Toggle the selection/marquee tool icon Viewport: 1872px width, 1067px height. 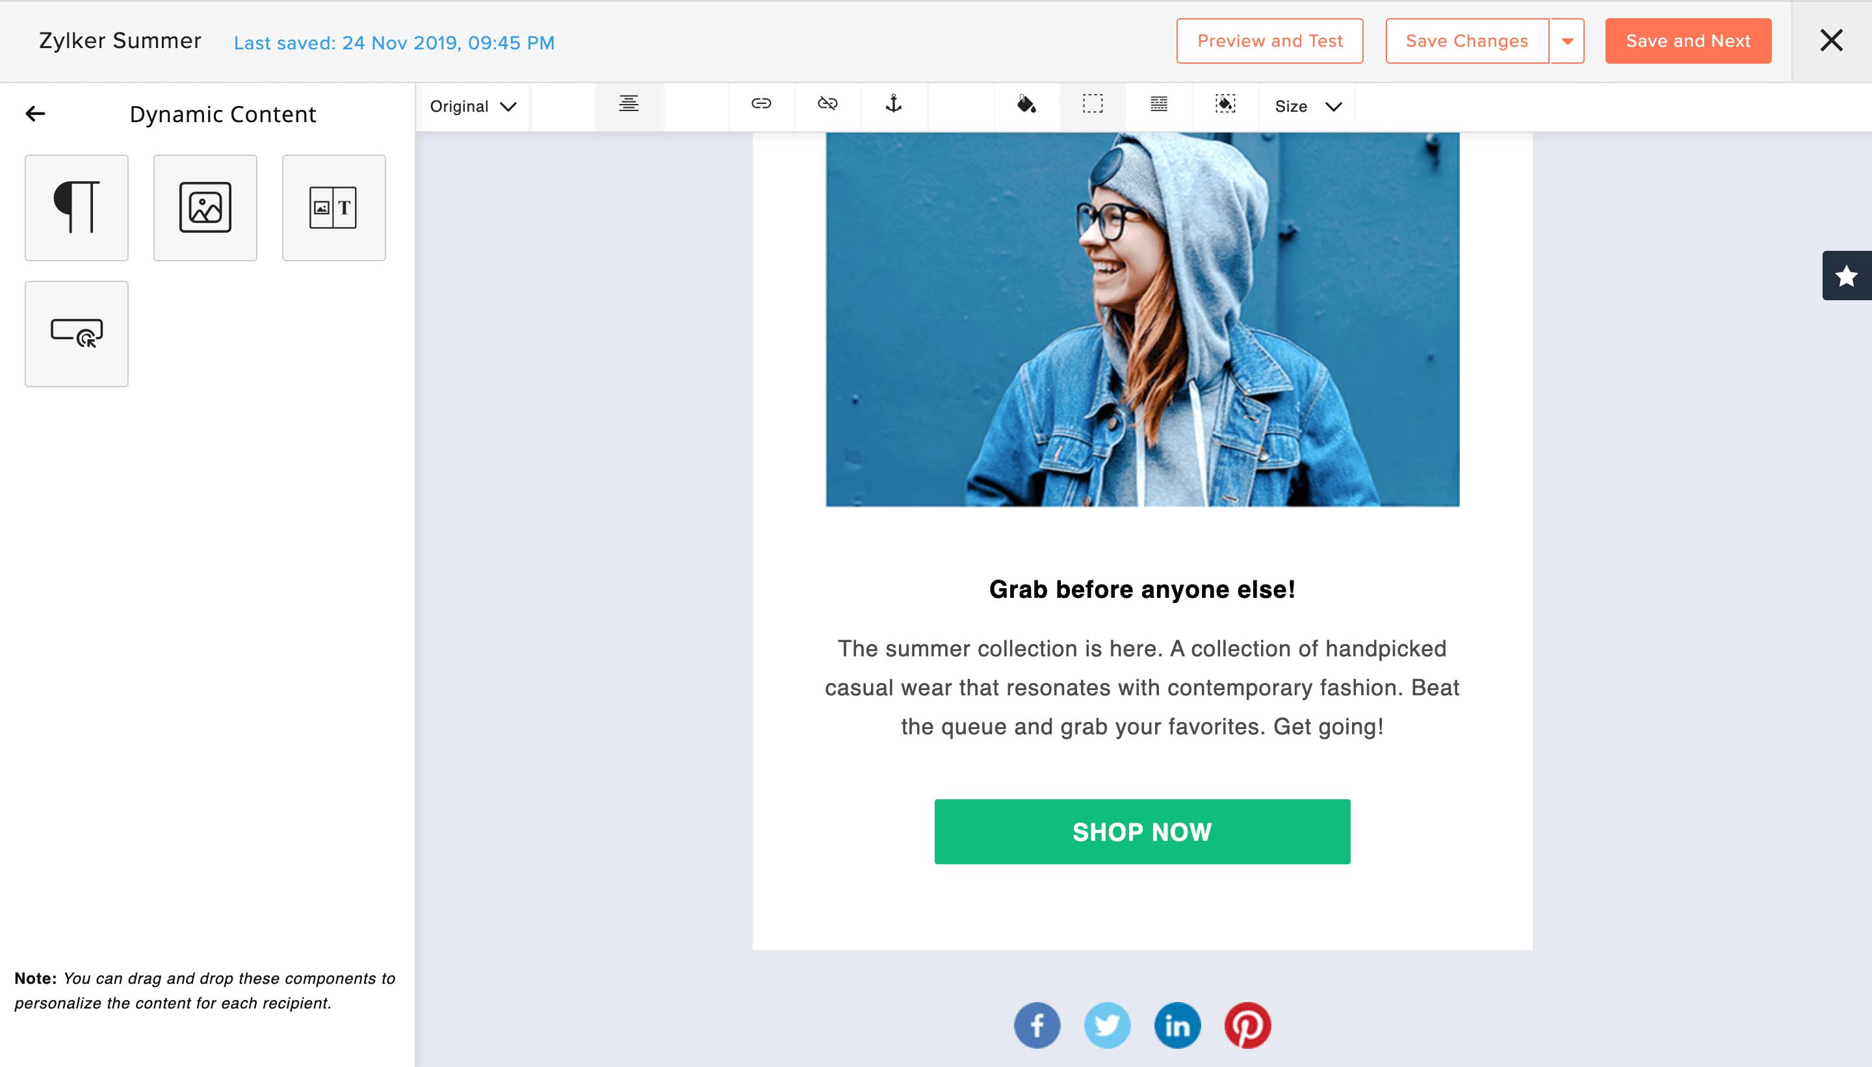1090,105
